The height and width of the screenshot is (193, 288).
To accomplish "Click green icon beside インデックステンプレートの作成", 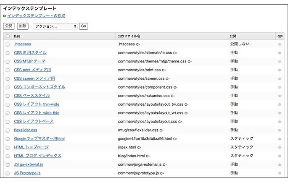I will 5,16.
